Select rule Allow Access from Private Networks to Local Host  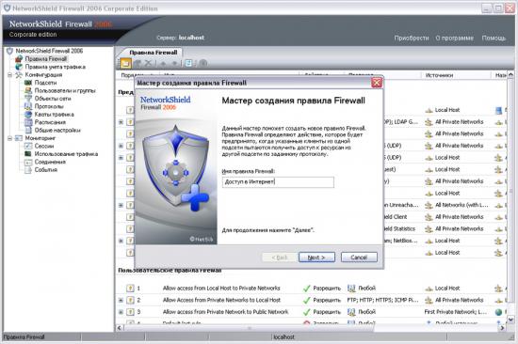click(221, 300)
